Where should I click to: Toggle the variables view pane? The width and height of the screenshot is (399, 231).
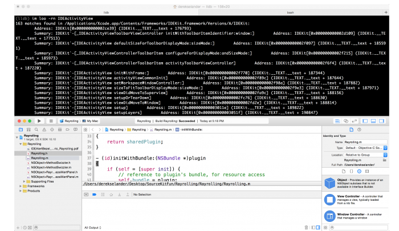[313, 228]
